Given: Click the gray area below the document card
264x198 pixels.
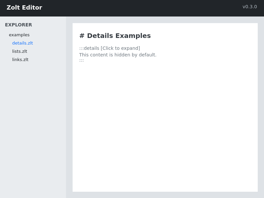Looking at the screenshot, I should coord(165,195).
